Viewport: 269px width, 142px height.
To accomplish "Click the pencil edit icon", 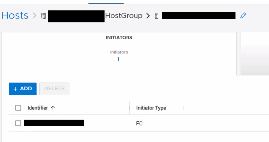I will (x=243, y=16).
